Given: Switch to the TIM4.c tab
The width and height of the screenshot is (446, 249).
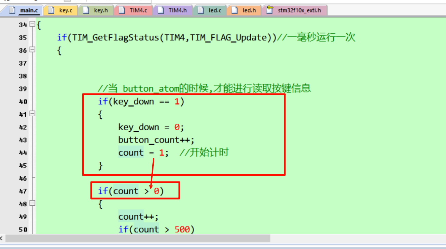Looking at the screenshot, I should (x=134, y=10).
